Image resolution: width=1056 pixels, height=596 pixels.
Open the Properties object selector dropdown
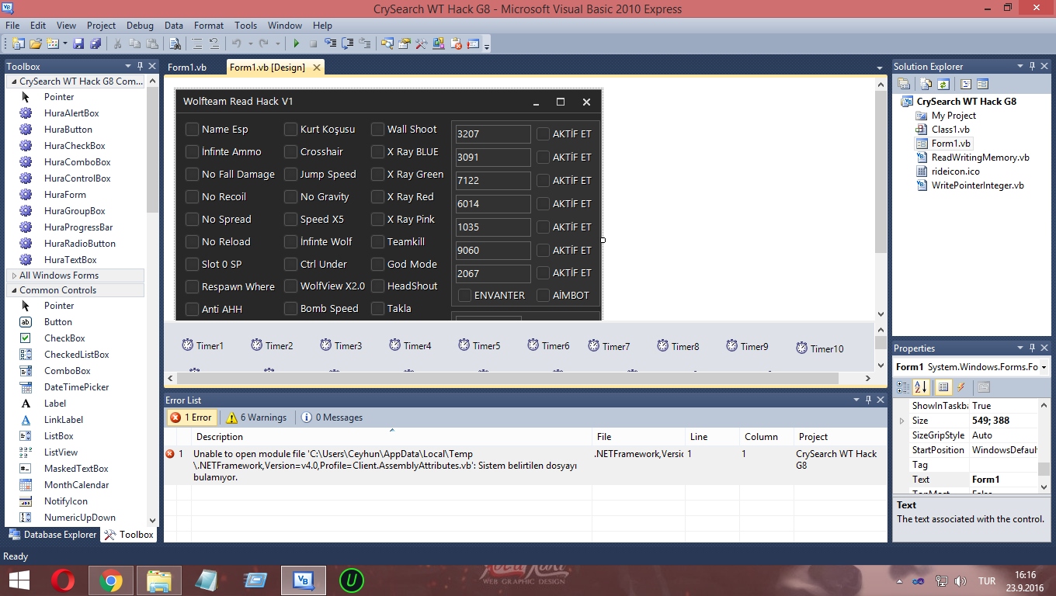pos(1044,367)
